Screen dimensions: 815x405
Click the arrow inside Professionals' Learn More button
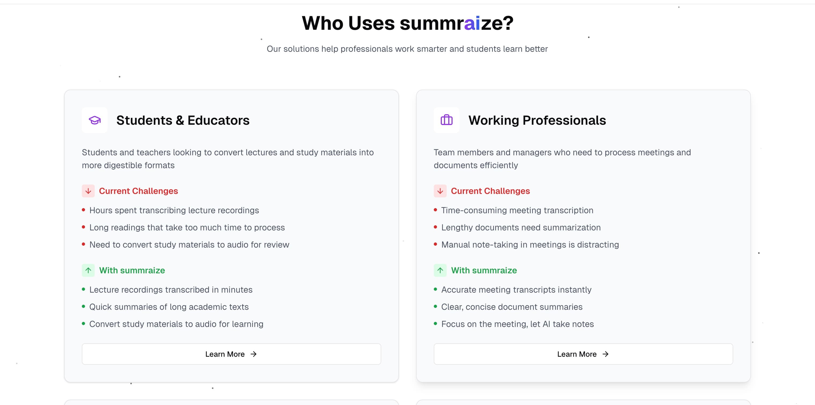coord(605,354)
